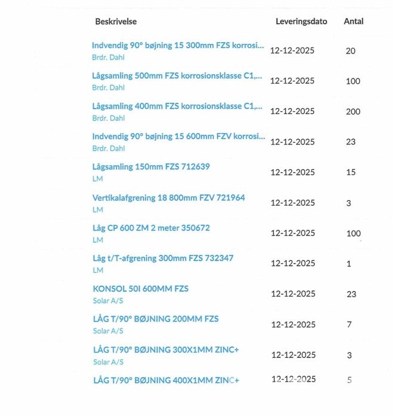Click the quantity 200 in the Antal column
Viewport: 393px width, 416px height.
[x=353, y=112]
